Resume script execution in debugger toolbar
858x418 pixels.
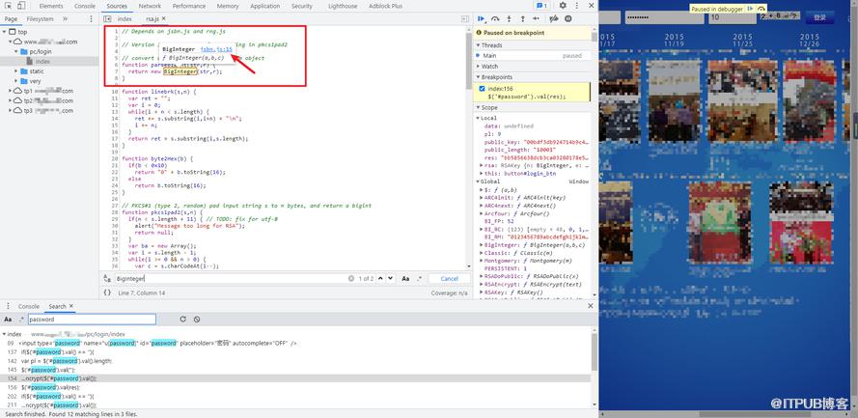point(482,18)
